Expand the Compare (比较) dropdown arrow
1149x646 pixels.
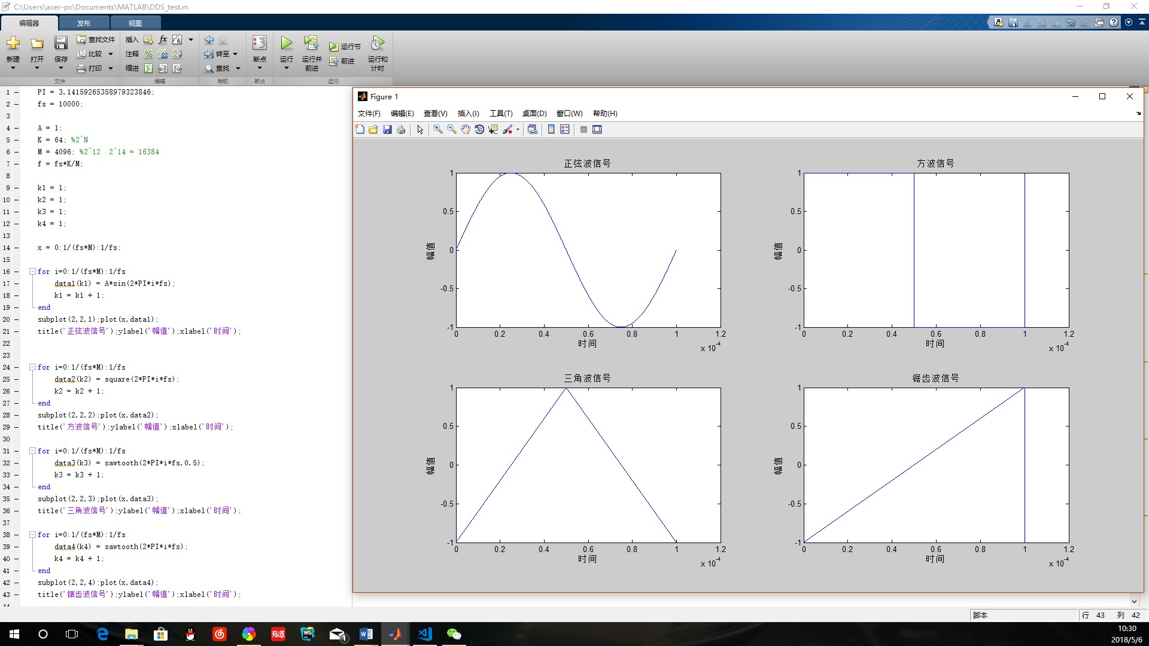[111, 54]
